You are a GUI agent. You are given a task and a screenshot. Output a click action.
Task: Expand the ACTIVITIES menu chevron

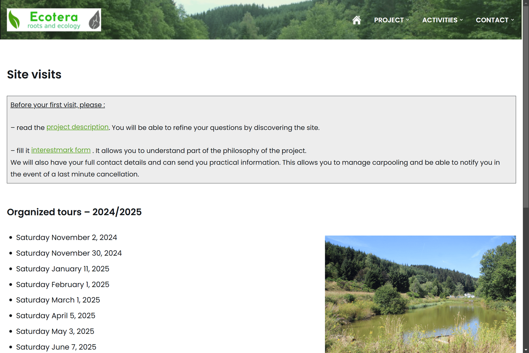(461, 20)
